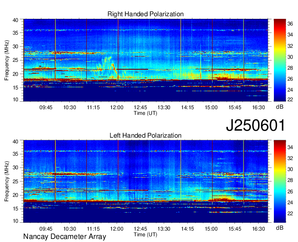
Task: Click the 28 dB label on the bottom colorbar
Action: coord(290,181)
